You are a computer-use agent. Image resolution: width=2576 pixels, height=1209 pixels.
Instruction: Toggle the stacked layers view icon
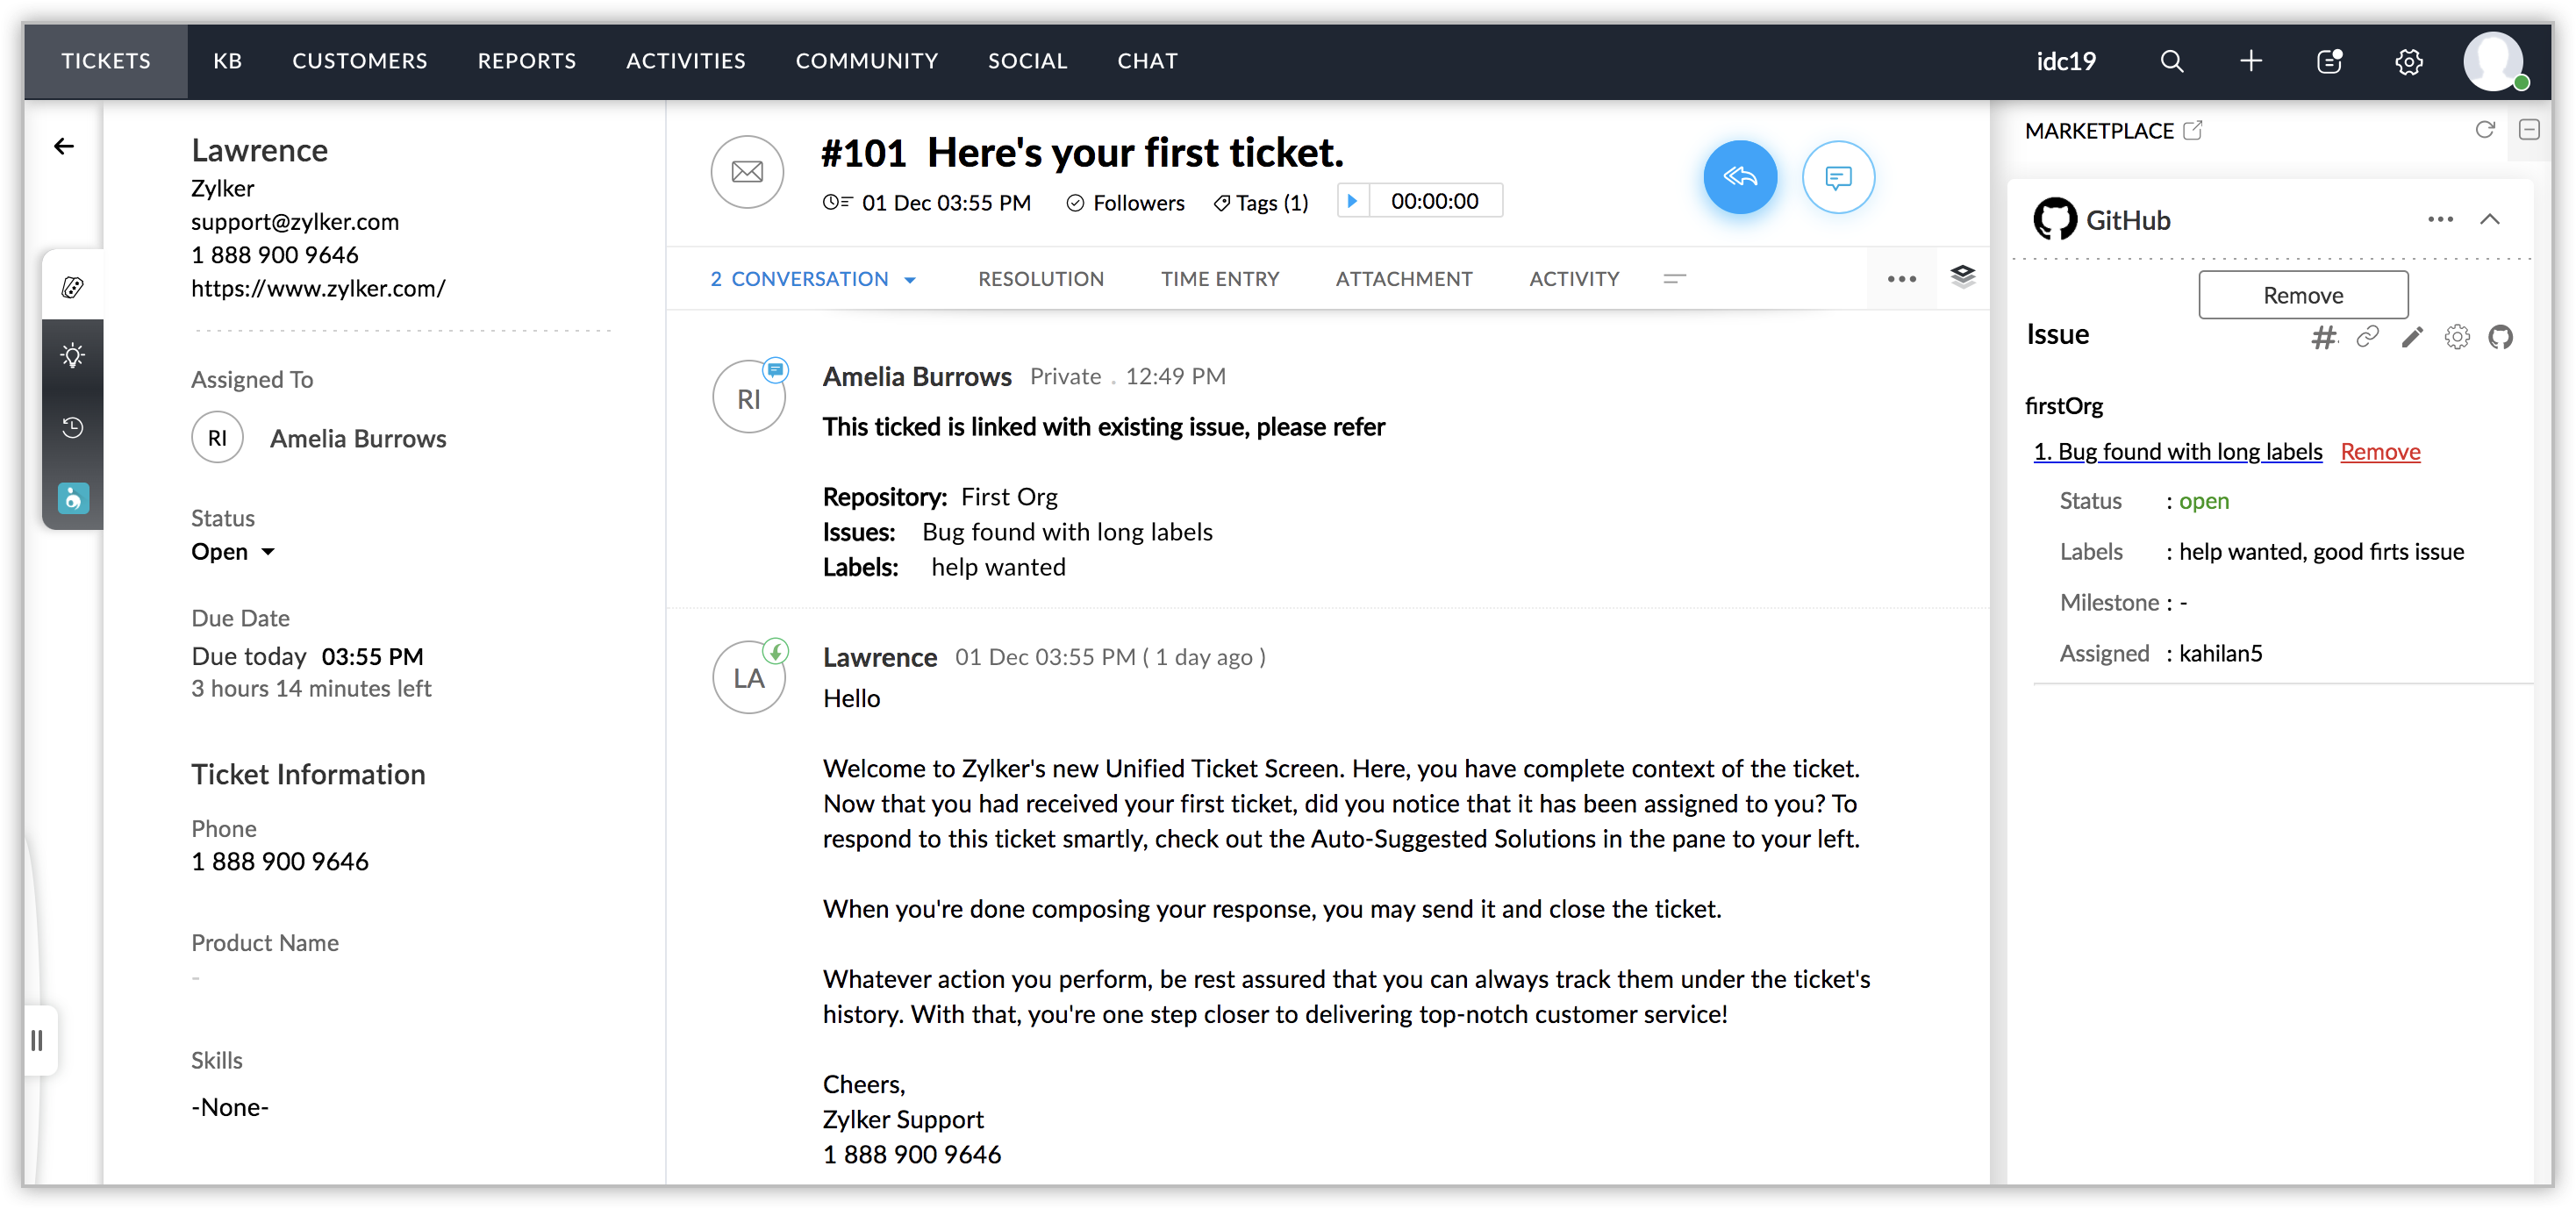pos(1962,277)
